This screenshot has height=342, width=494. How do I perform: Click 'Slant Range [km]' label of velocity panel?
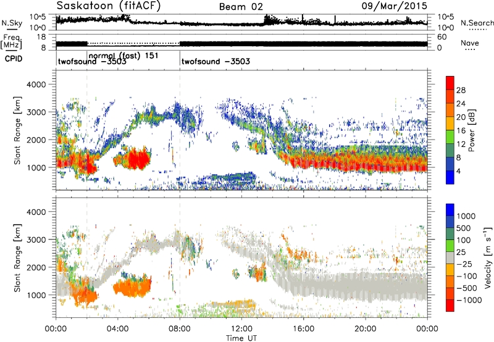pos(17,258)
